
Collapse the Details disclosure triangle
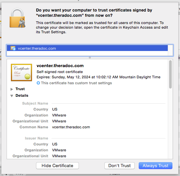point(12,96)
